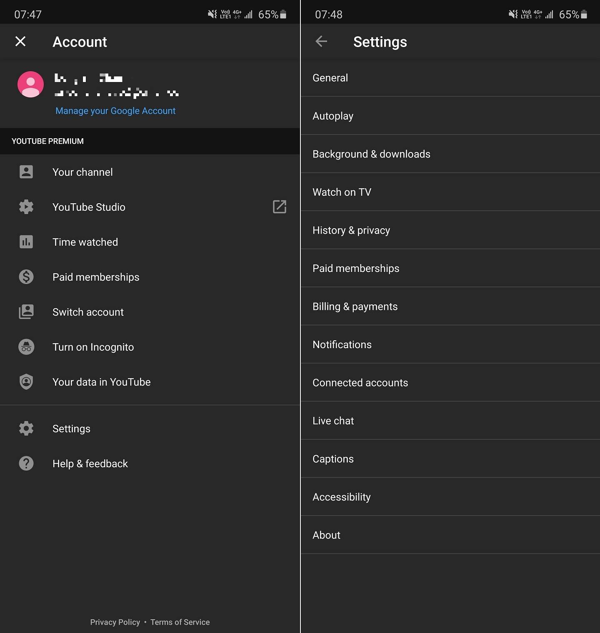
Task: Open Billing & payments settings
Action: click(x=450, y=307)
